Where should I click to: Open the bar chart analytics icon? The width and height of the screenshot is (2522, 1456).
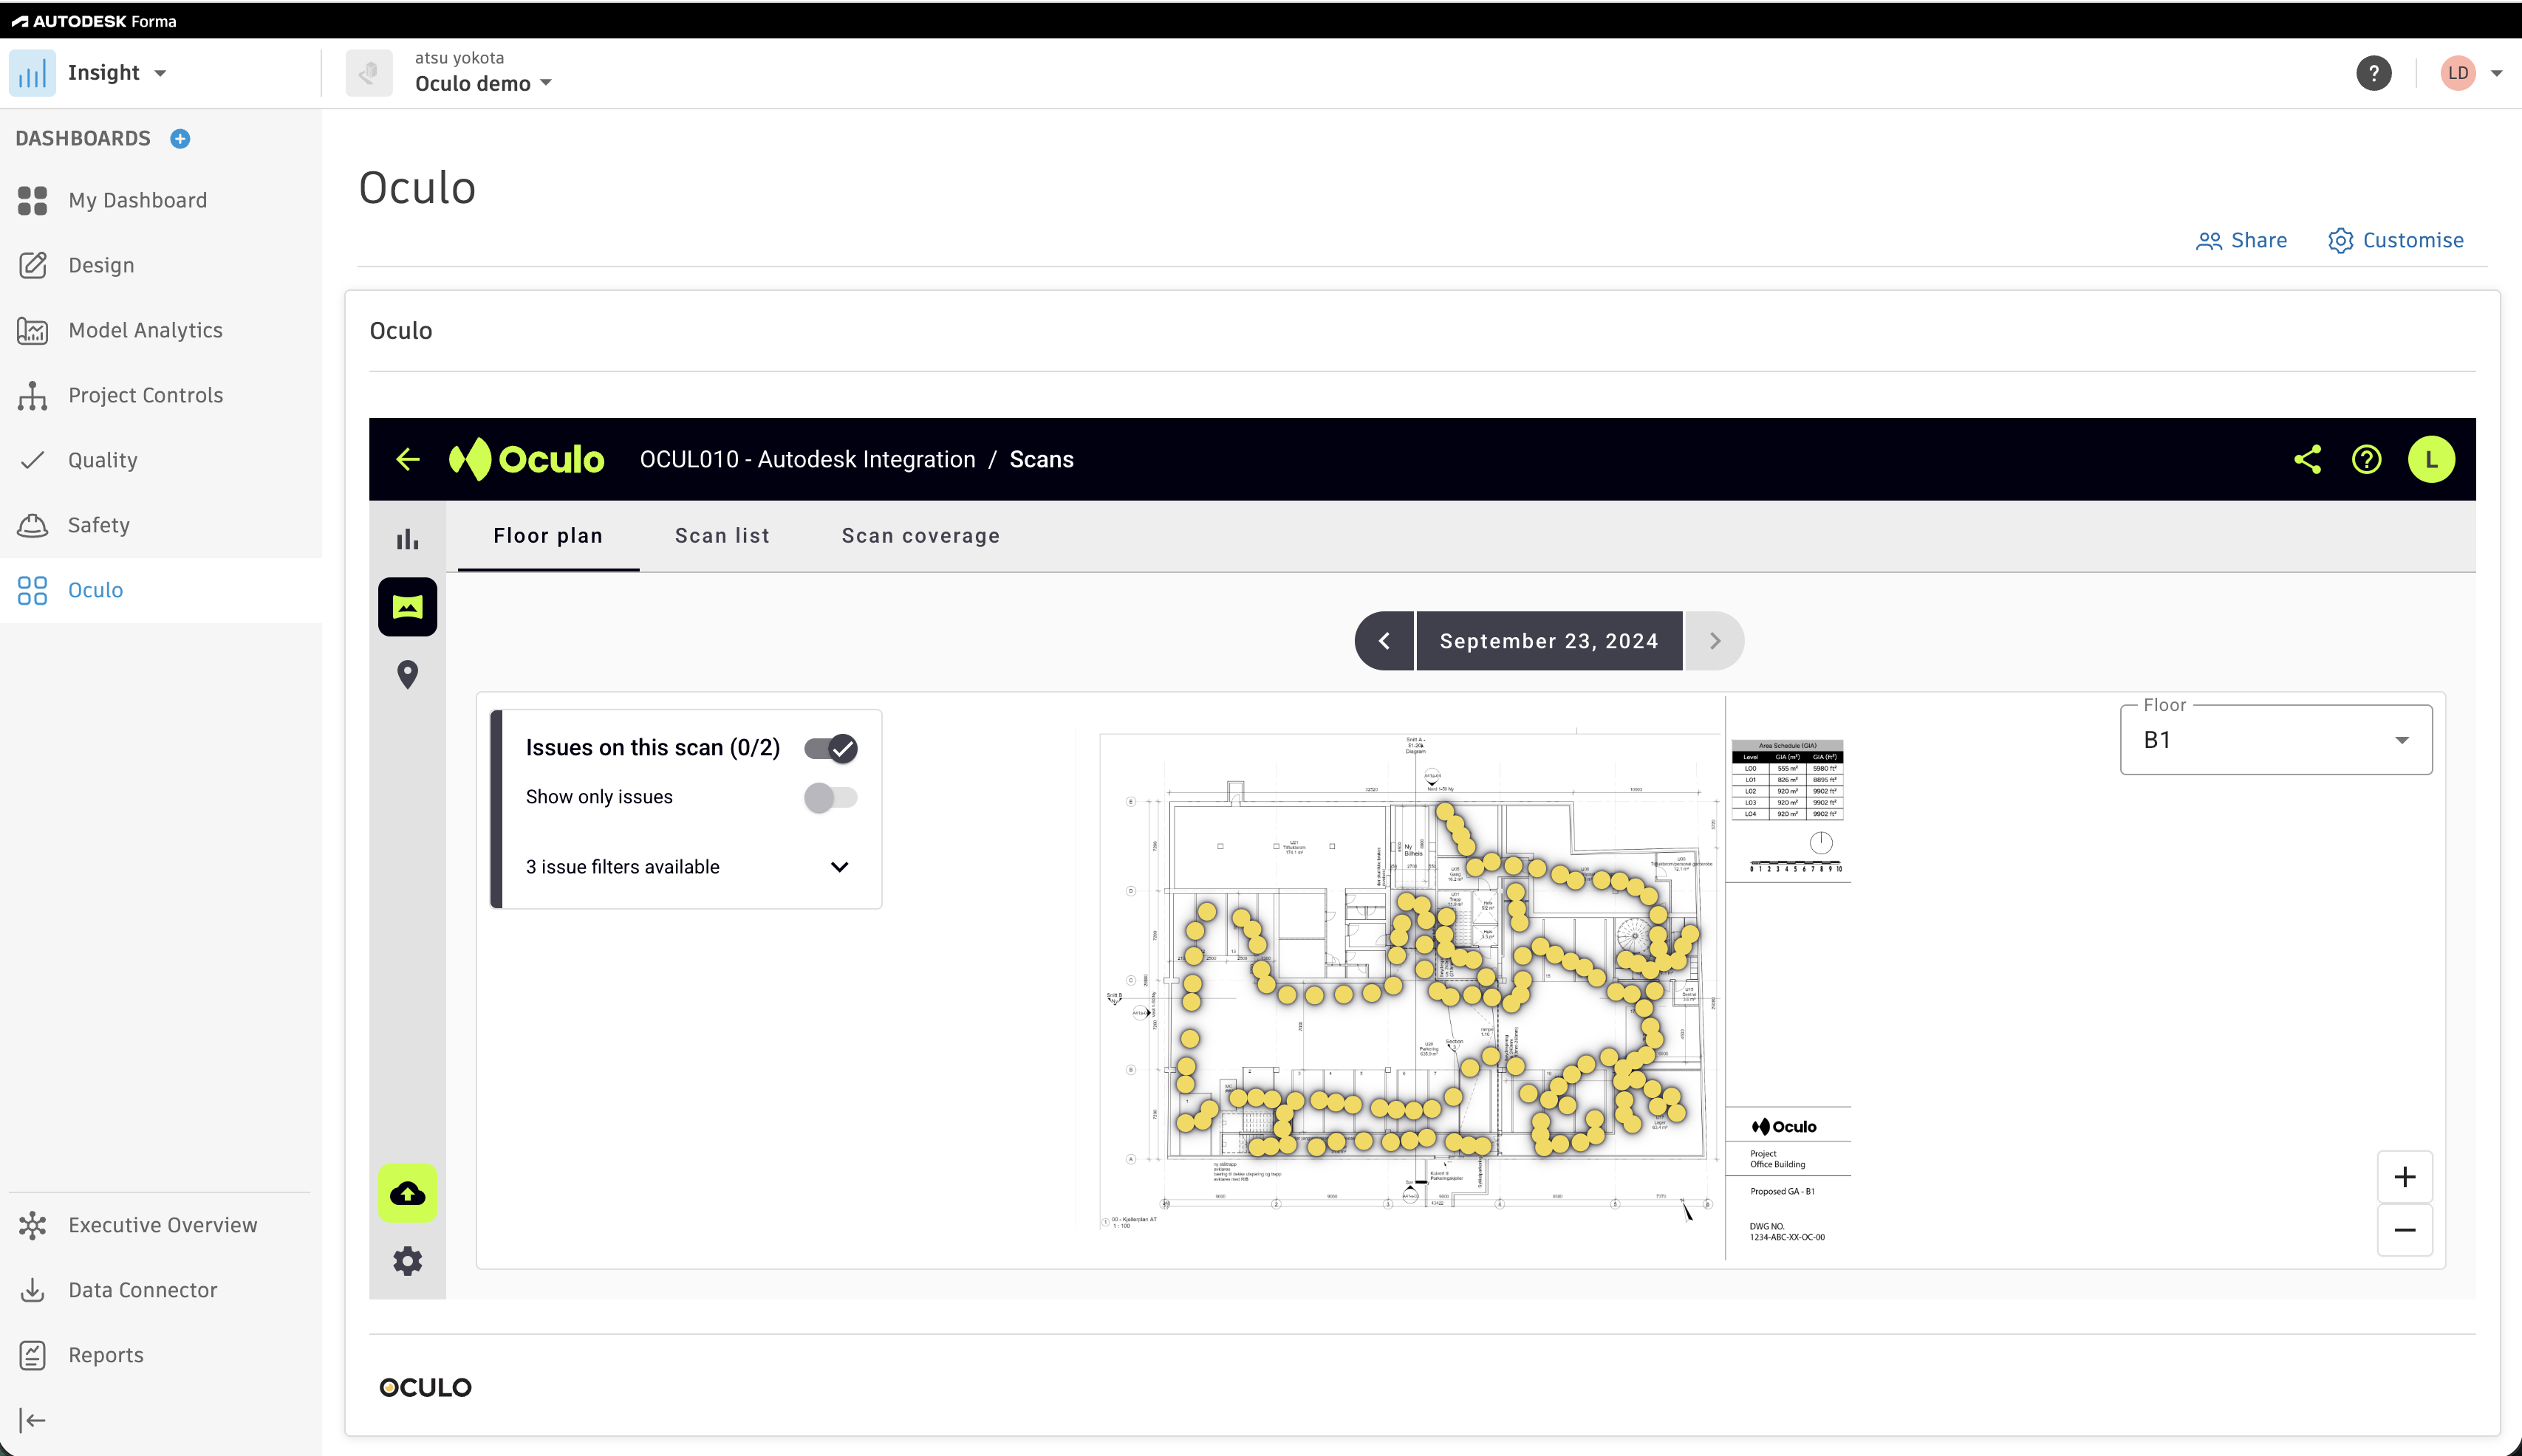point(407,540)
